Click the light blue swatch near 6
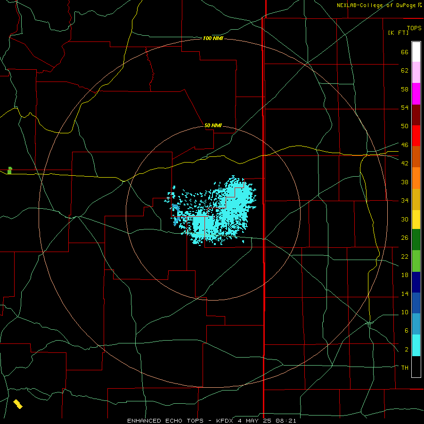The width and height of the screenshot is (424, 424). [x=416, y=324]
